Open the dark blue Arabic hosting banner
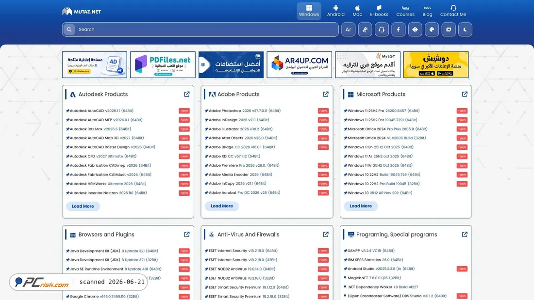 coord(231,64)
